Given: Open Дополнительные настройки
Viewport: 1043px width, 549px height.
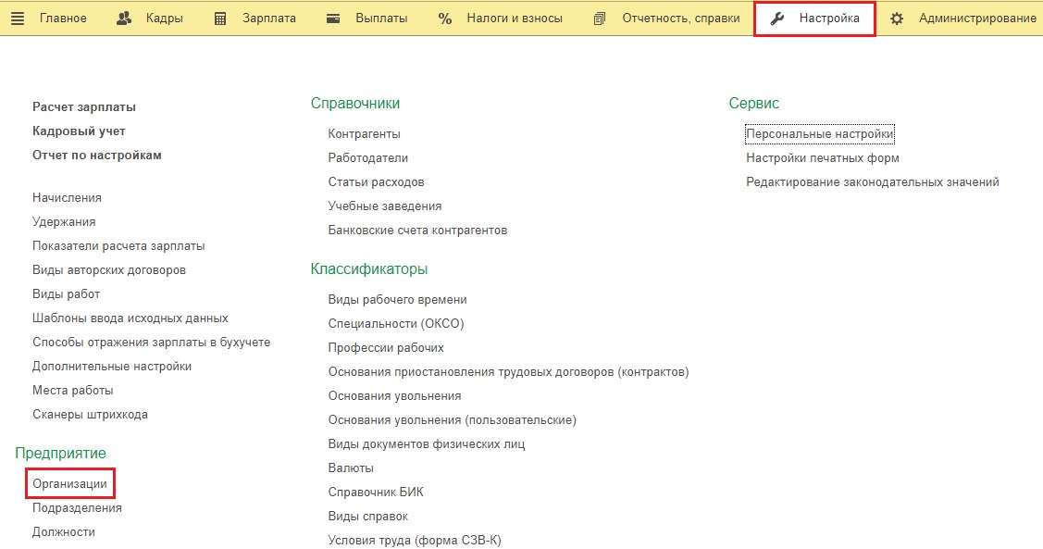Looking at the screenshot, I should coord(112,366).
